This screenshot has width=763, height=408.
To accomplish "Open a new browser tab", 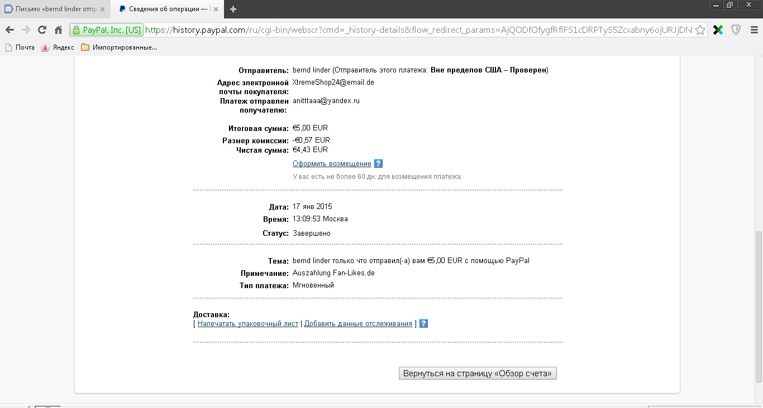I will click(x=233, y=9).
